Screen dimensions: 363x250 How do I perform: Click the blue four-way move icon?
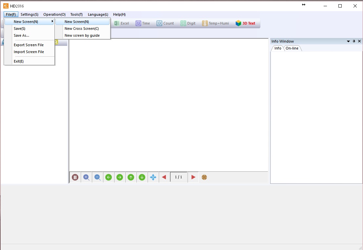tap(153, 177)
